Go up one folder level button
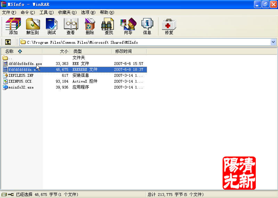The width and height of the screenshot is (278, 198). click(8, 42)
